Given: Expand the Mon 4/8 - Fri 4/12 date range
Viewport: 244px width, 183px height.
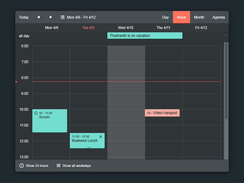Looking at the screenshot, I should click(82, 17).
